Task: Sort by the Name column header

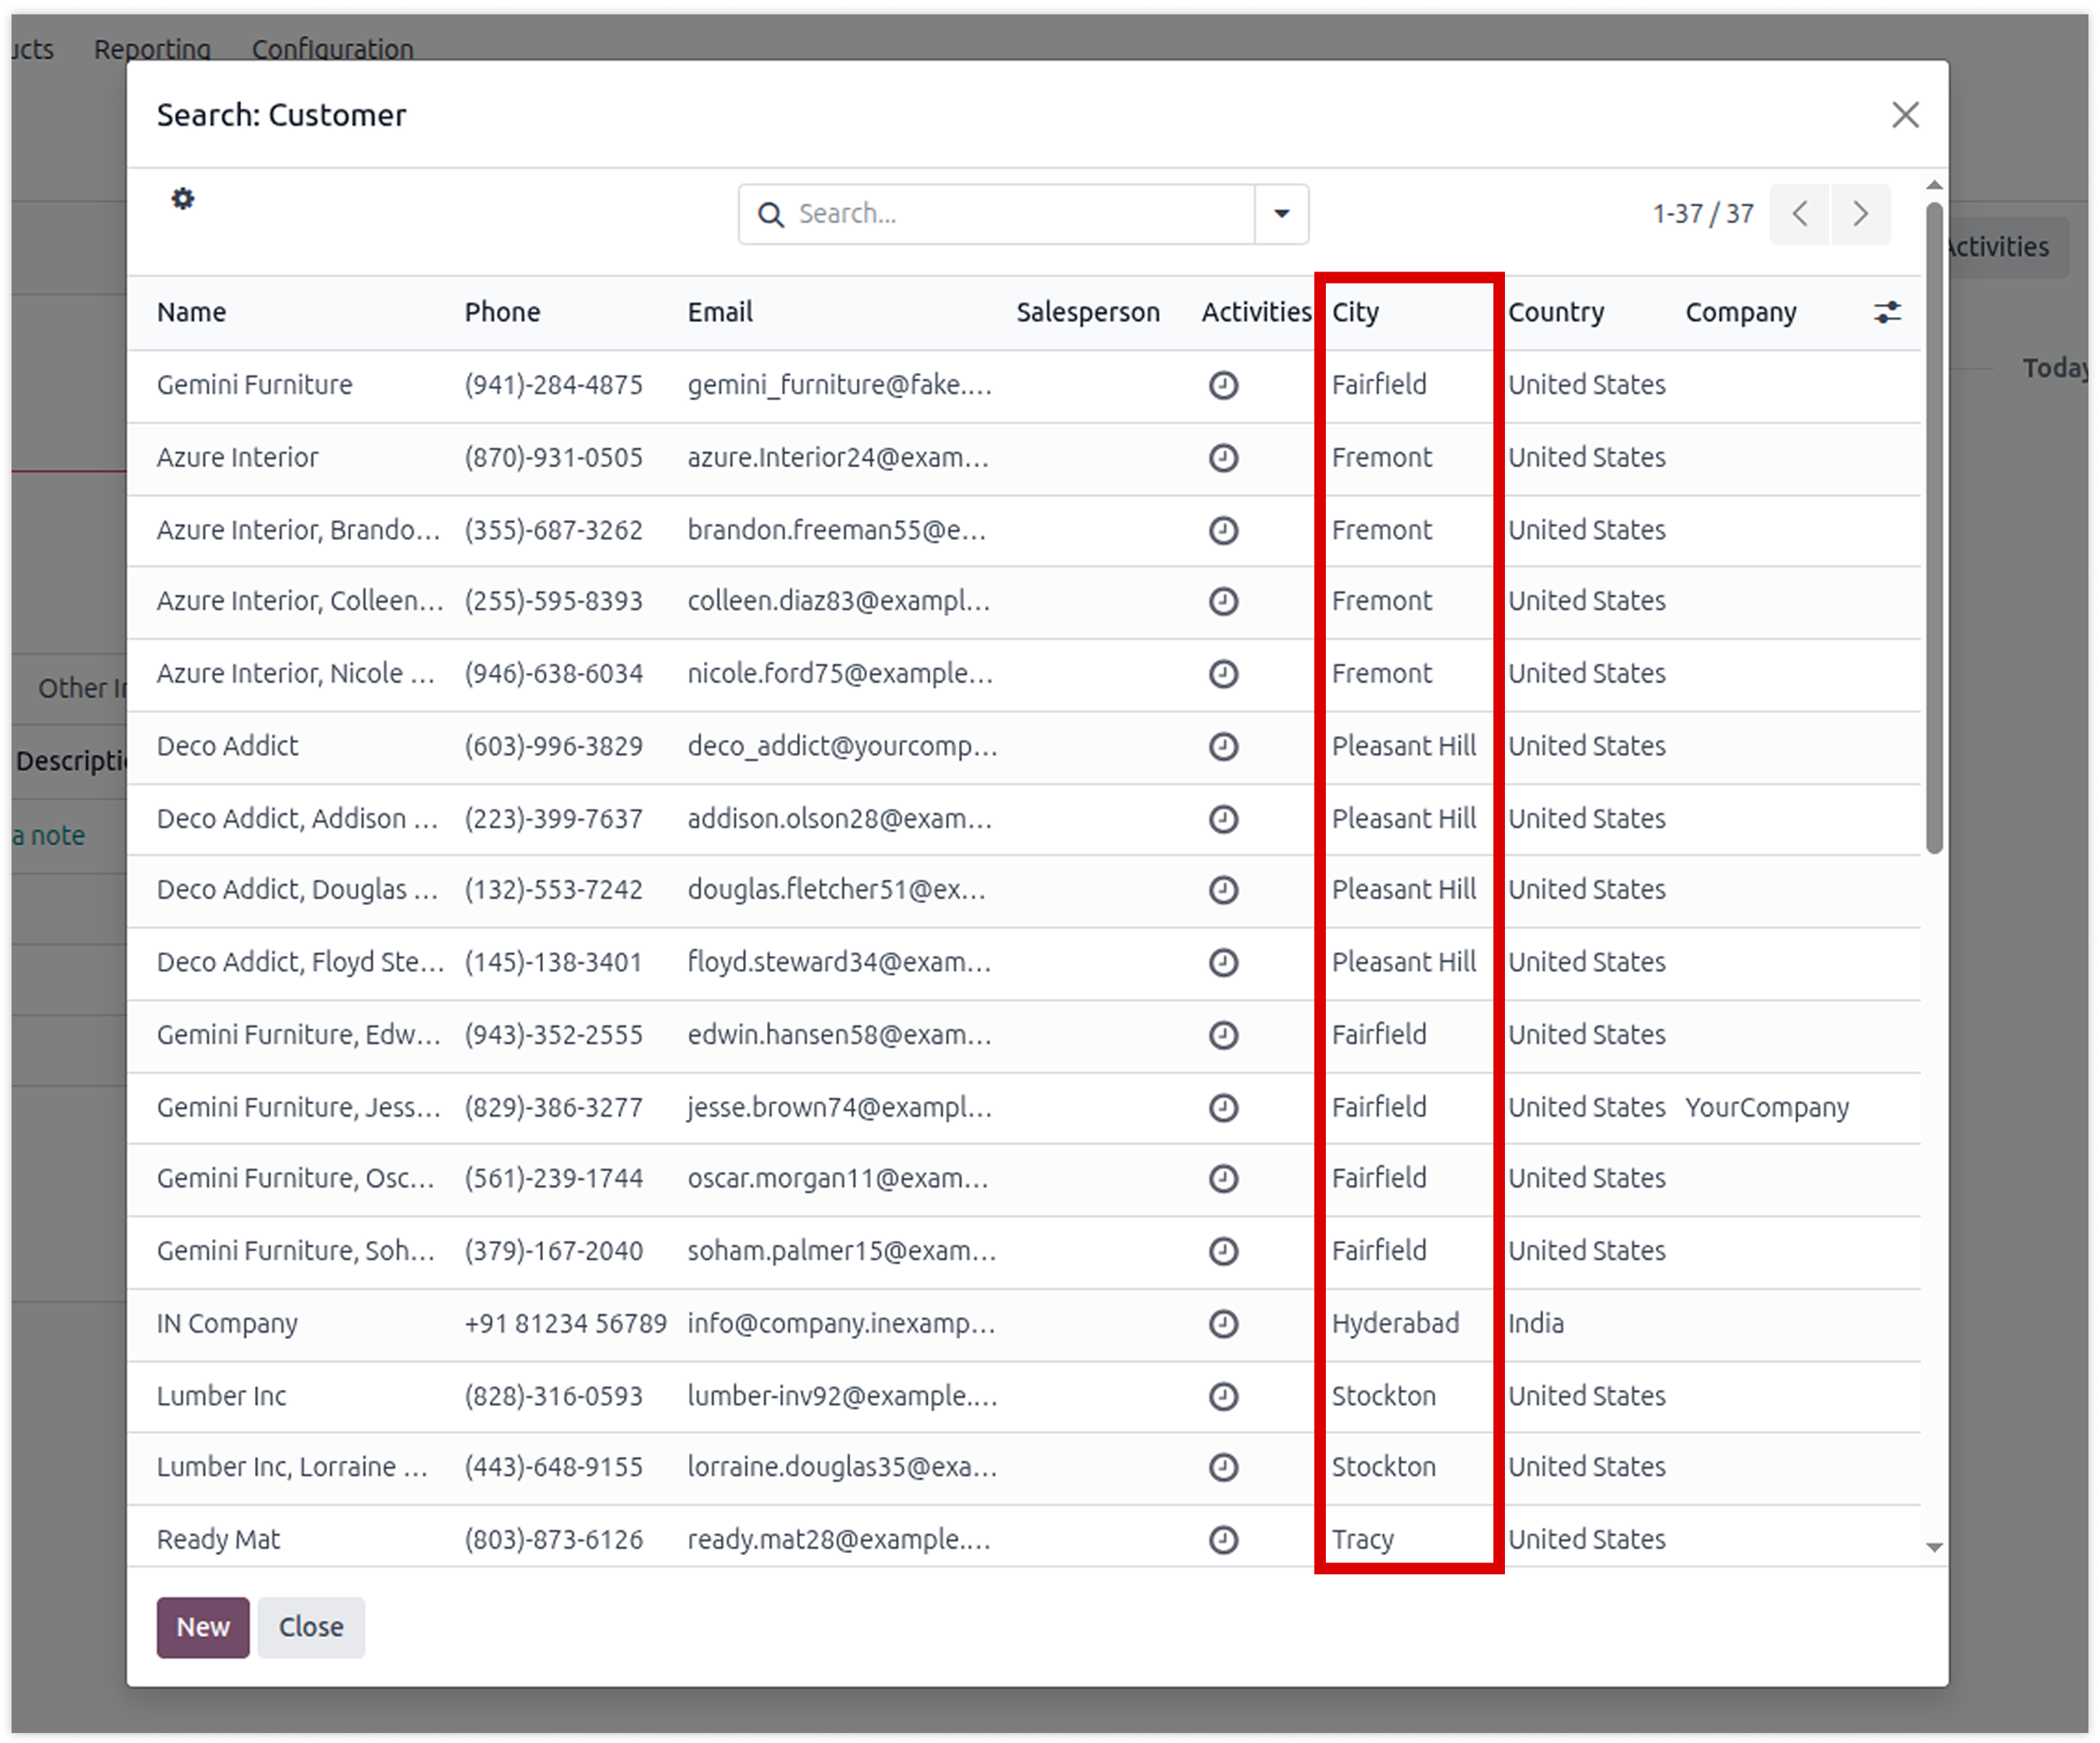Action: pyautogui.click(x=191, y=312)
